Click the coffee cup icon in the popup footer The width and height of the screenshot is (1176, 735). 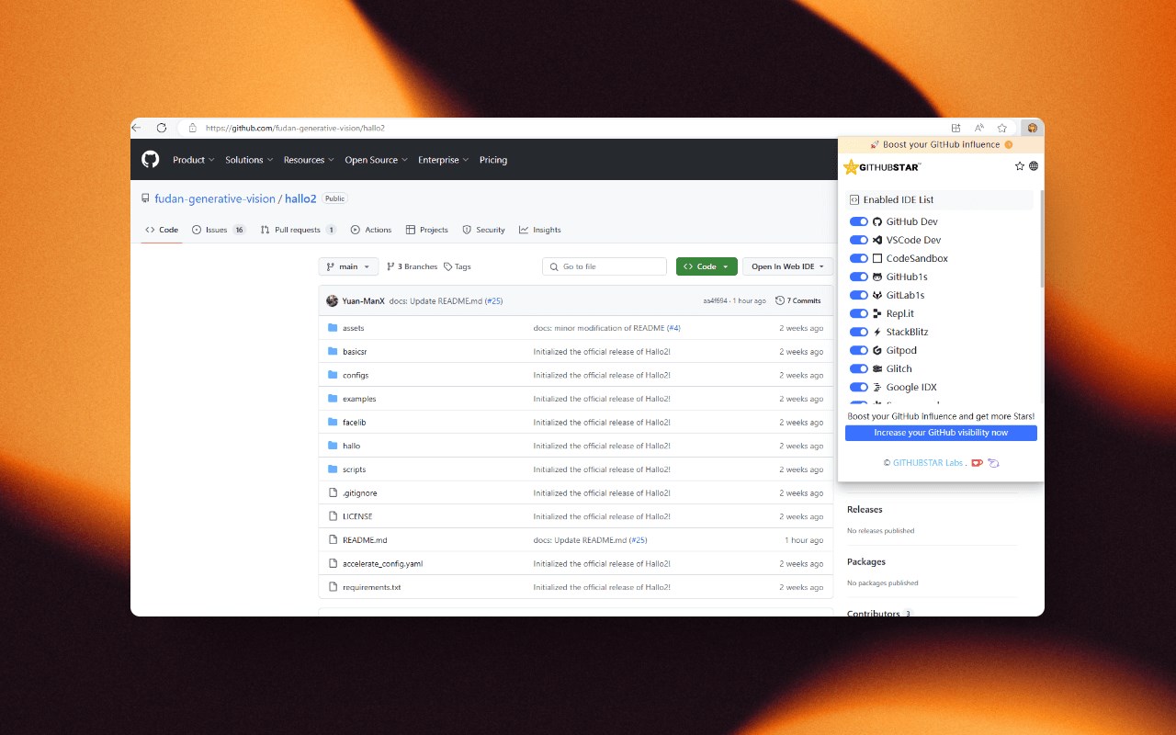978,463
